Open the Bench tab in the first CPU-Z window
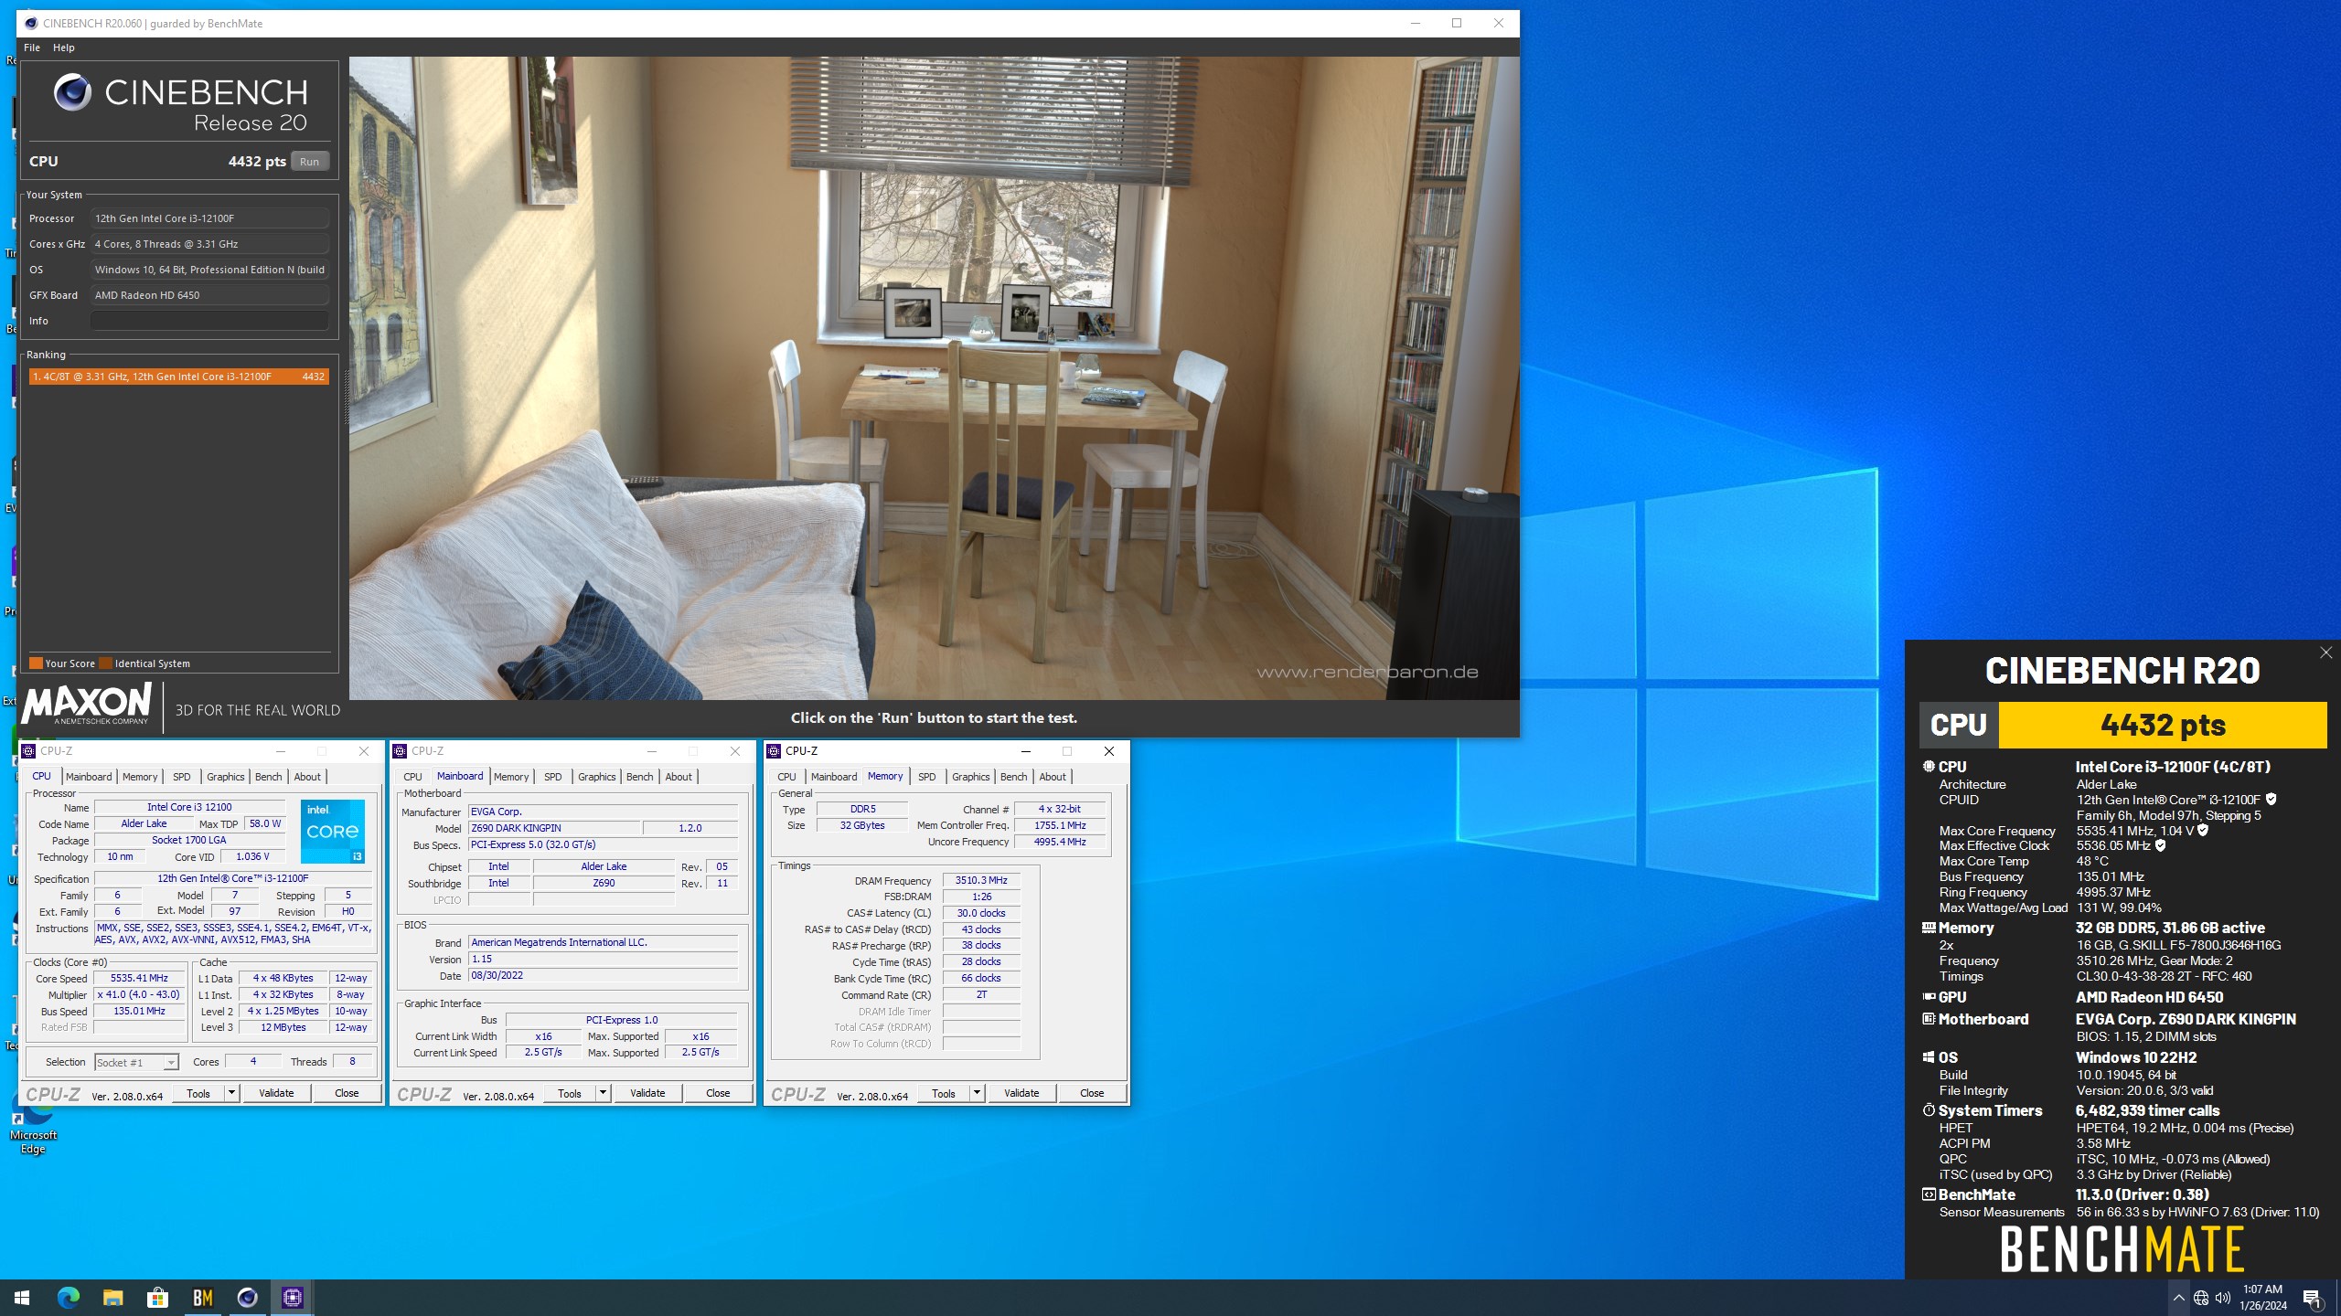Screen dimensions: 2341x1316 click(268, 777)
